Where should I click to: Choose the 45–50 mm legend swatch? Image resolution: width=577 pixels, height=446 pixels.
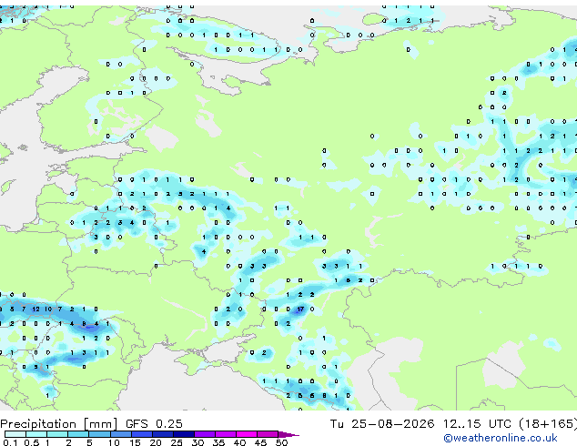(x=268, y=434)
